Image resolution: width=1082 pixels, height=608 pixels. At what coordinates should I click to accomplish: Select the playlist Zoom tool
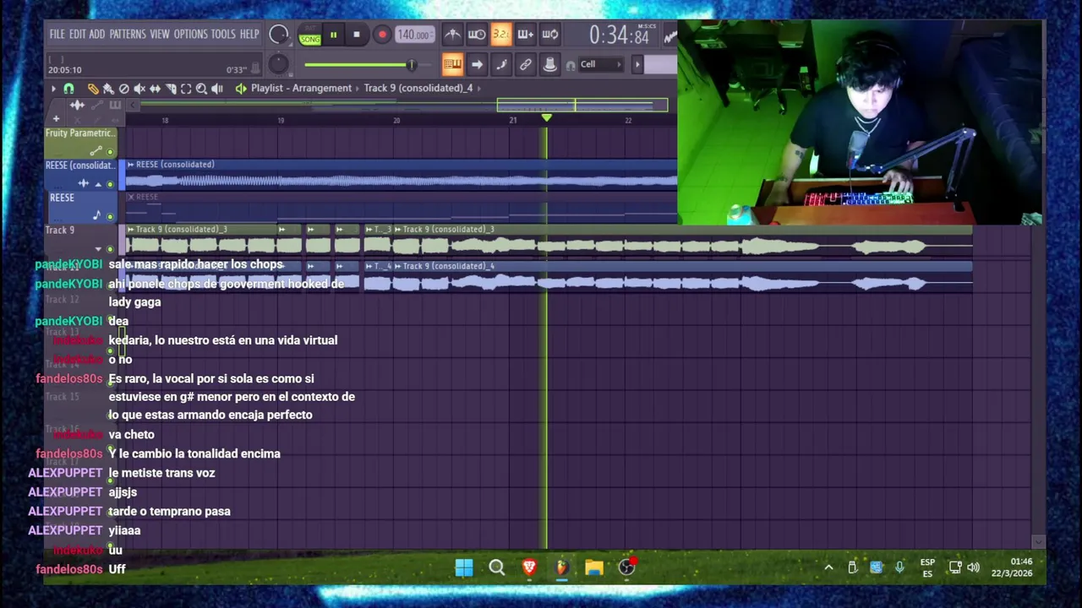pos(201,88)
